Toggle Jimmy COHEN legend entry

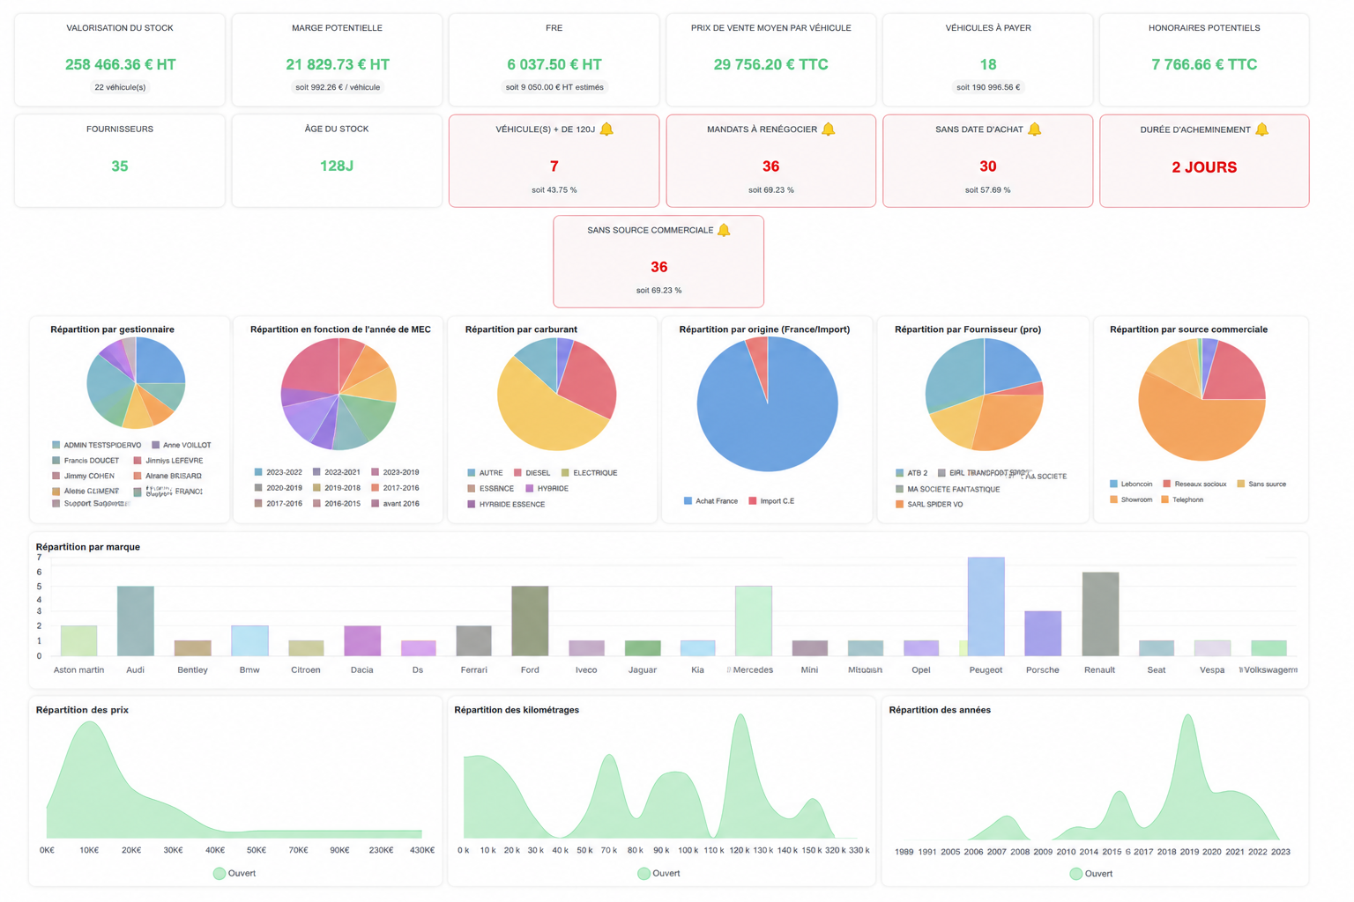pos(83,477)
